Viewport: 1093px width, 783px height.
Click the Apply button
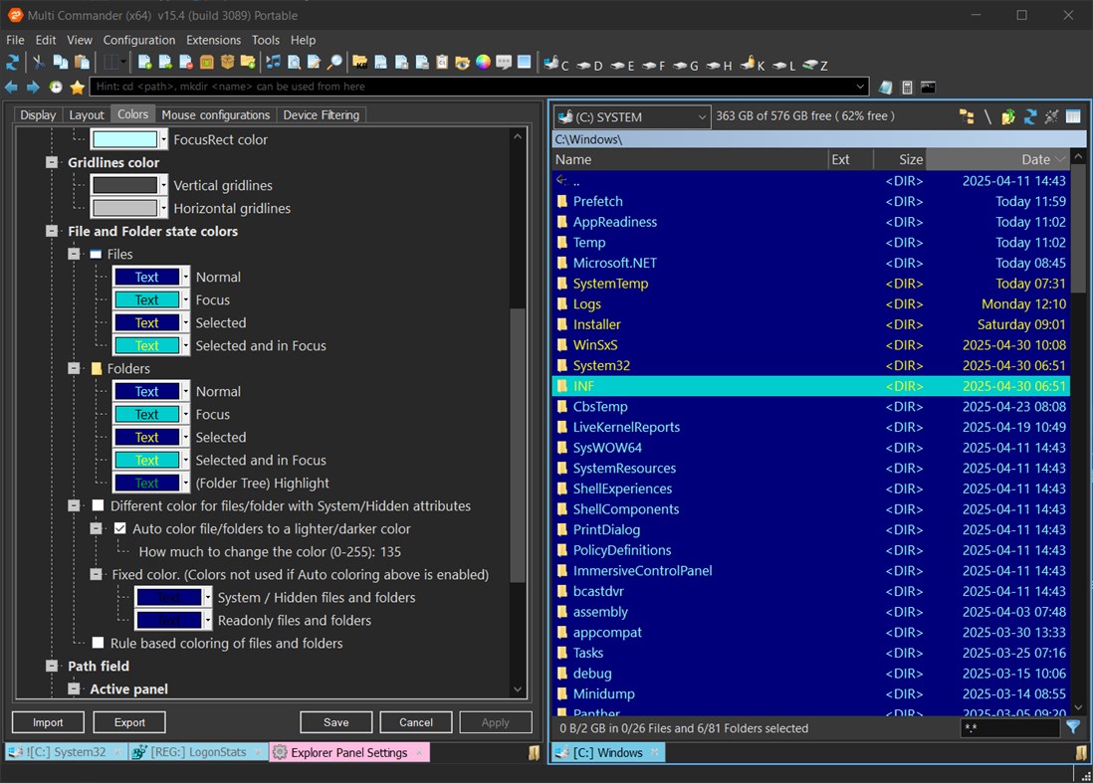(x=496, y=722)
